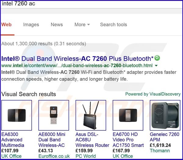
Task: Switch to the News tab
Action: click(57, 25)
